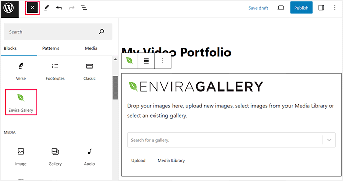Click the MEDIA category heading
343x181 pixels.
click(x=10, y=132)
